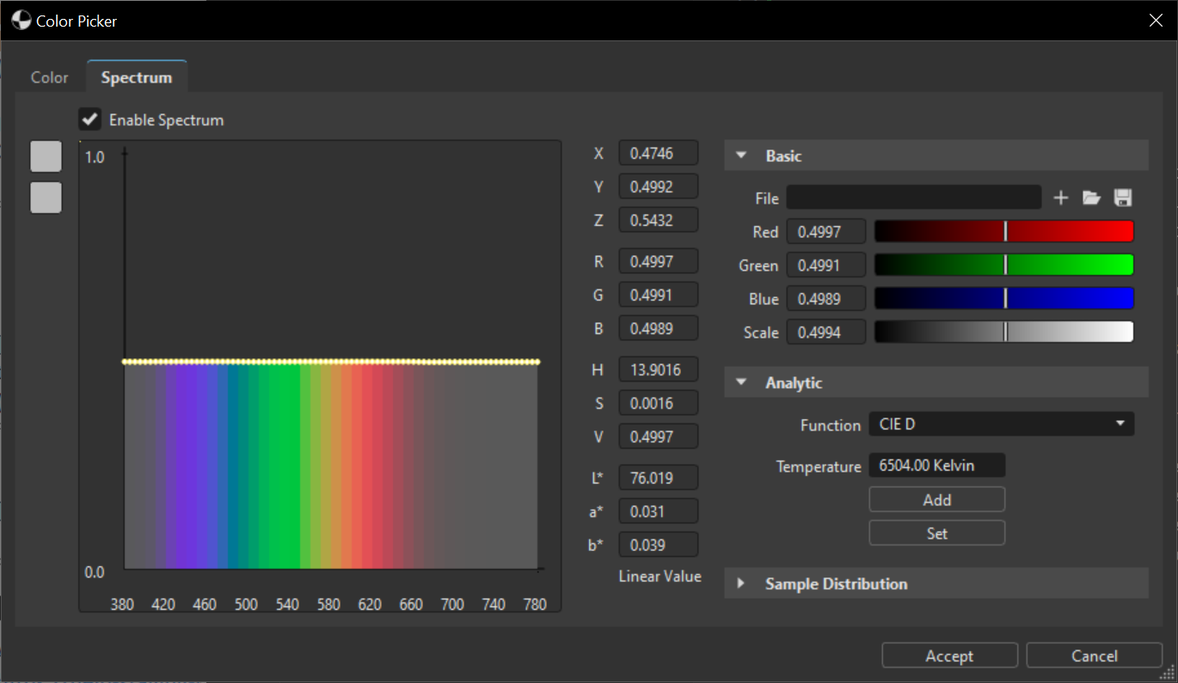This screenshot has height=683, width=1178.
Task: Switch to the Color tab
Action: pos(49,77)
